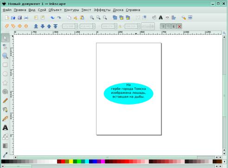The image size is (228, 168).
Task: Select the Rectangle tool
Action: pyautogui.click(x=5, y=65)
